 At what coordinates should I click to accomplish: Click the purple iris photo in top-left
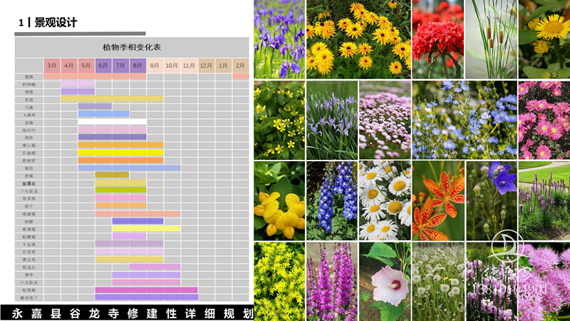pos(279,39)
